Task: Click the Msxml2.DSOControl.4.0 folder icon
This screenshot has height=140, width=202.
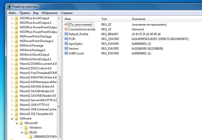Action: point(16,68)
